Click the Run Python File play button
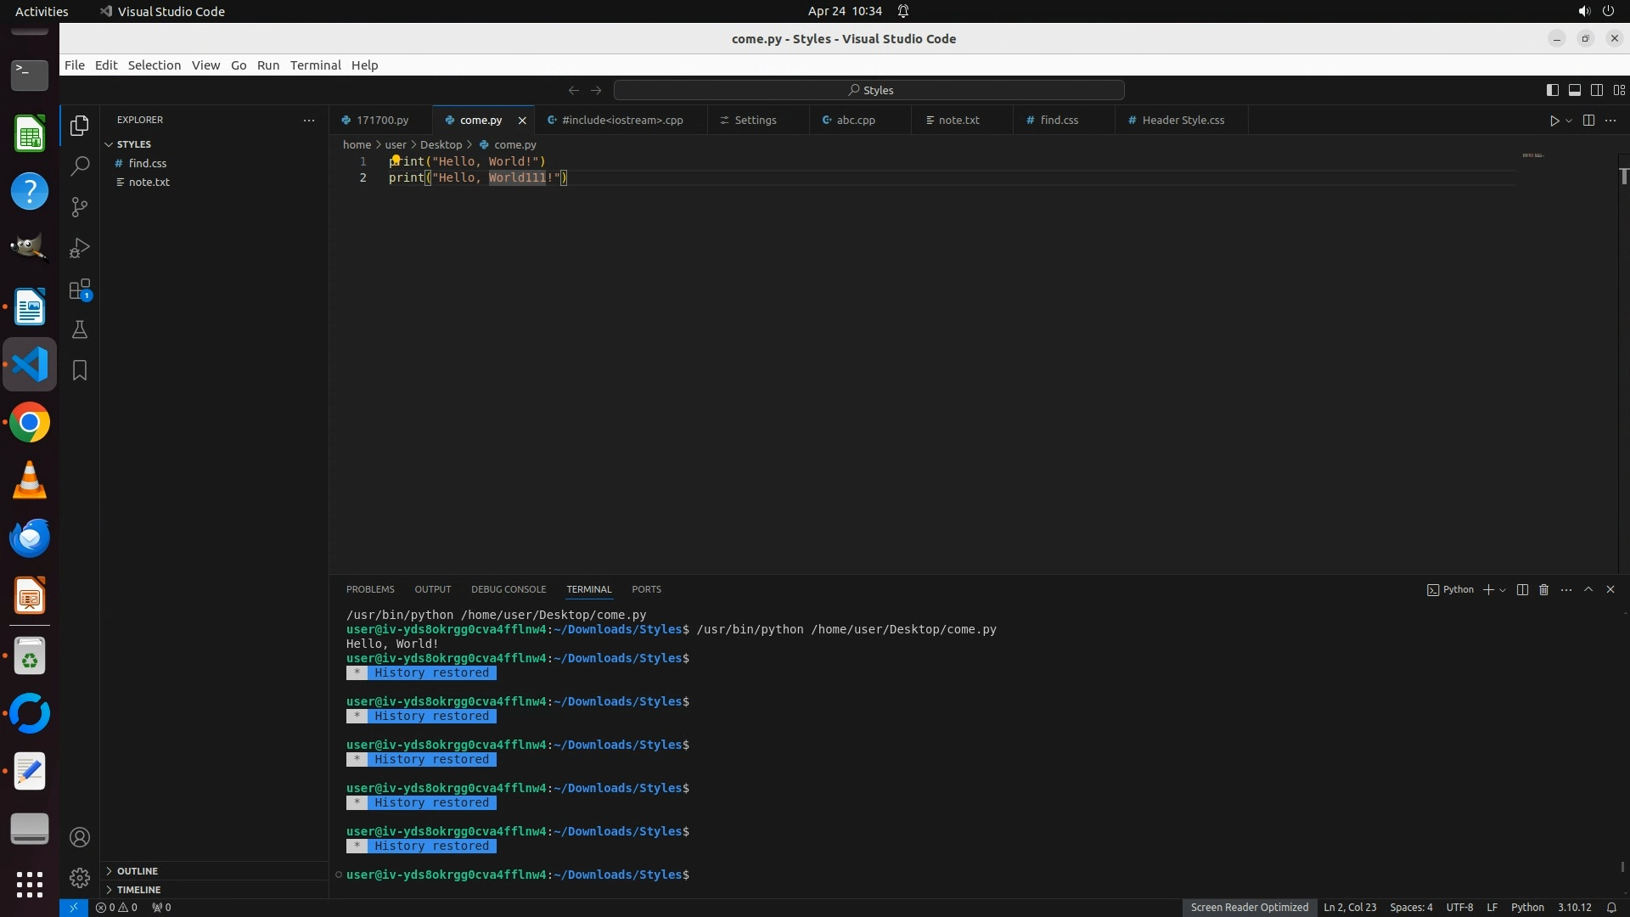The width and height of the screenshot is (1630, 917). pyautogui.click(x=1554, y=121)
